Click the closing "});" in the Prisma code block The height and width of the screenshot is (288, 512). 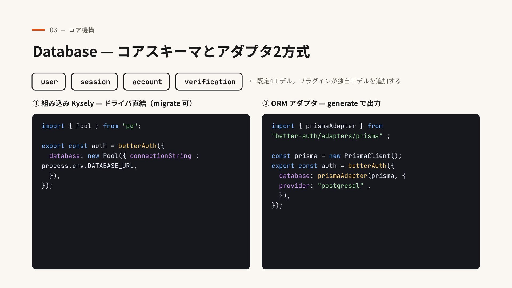click(x=277, y=206)
